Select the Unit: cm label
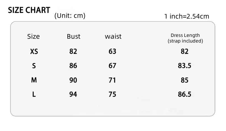 point(70,16)
